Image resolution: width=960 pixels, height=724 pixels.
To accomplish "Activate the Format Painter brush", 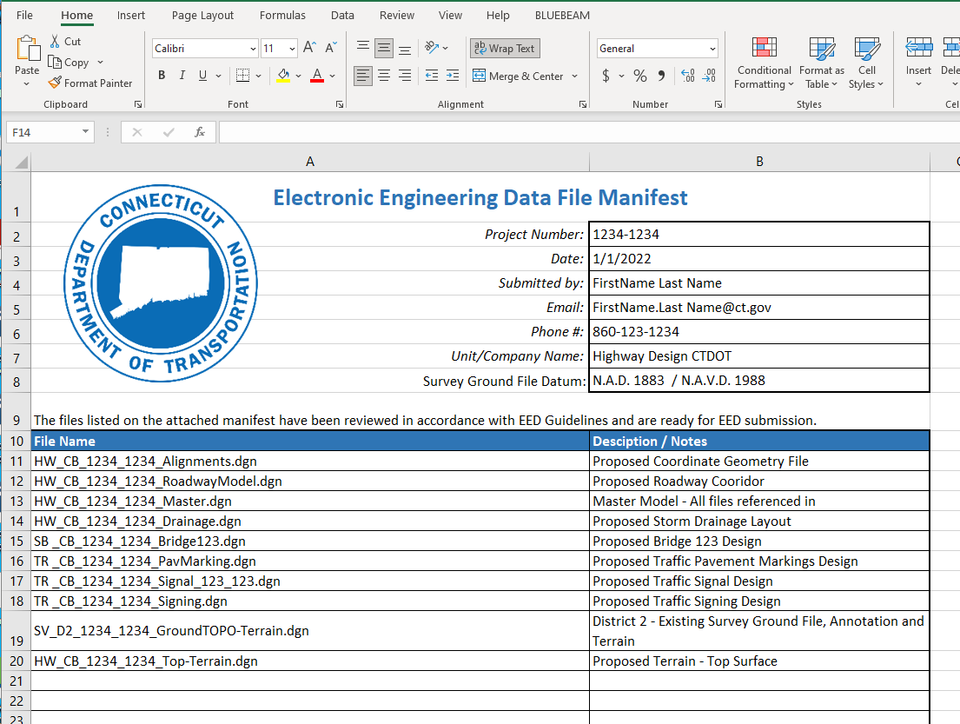I will pos(55,83).
